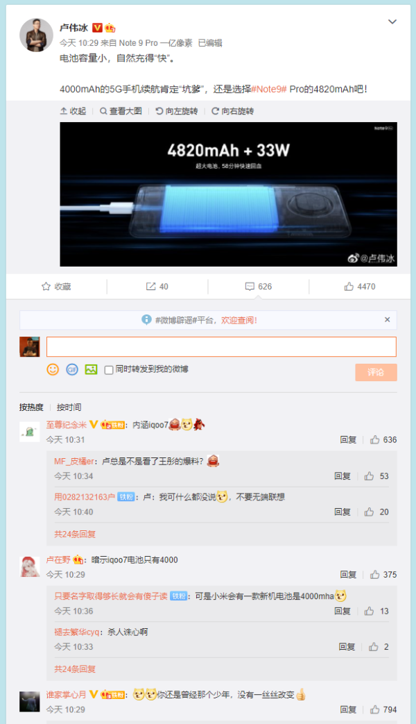Sort comments by 按热度 tab

point(31,407)
